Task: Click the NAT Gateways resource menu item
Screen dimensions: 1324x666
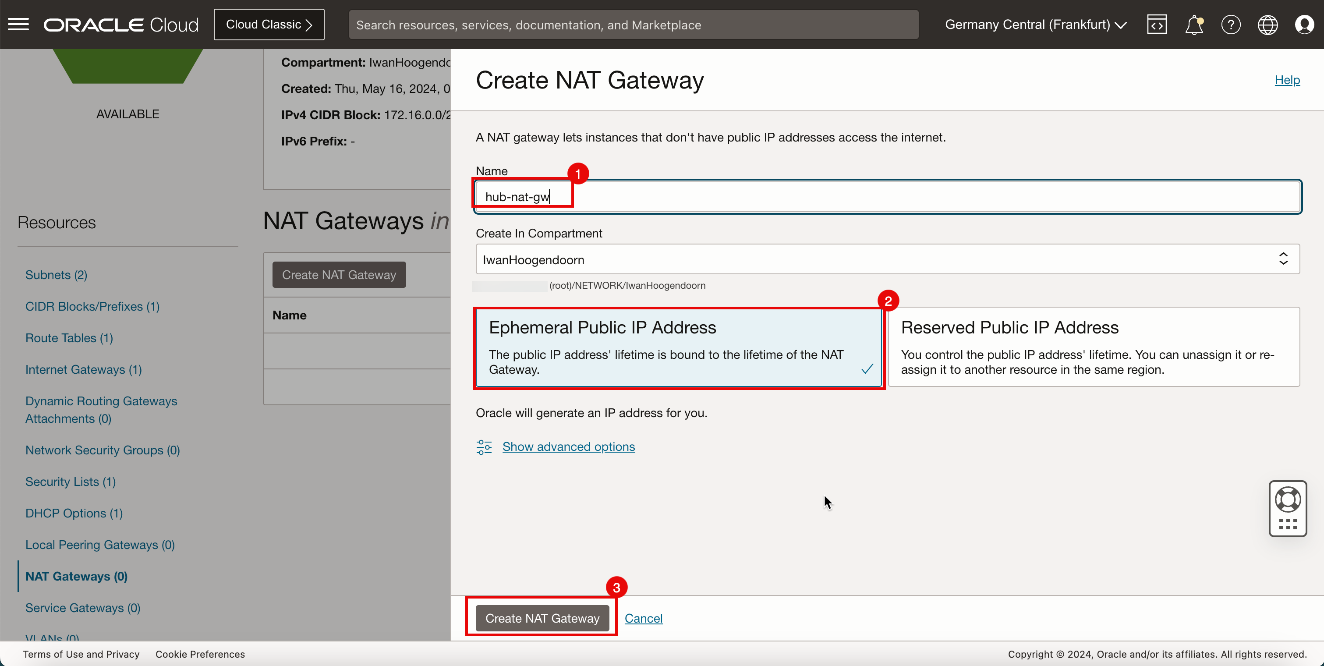Action: (x=76, y=576)
